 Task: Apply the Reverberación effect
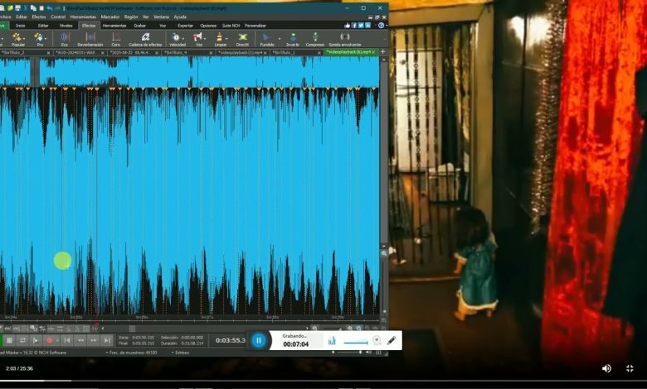pyautogui.click(x=90, y=38)
